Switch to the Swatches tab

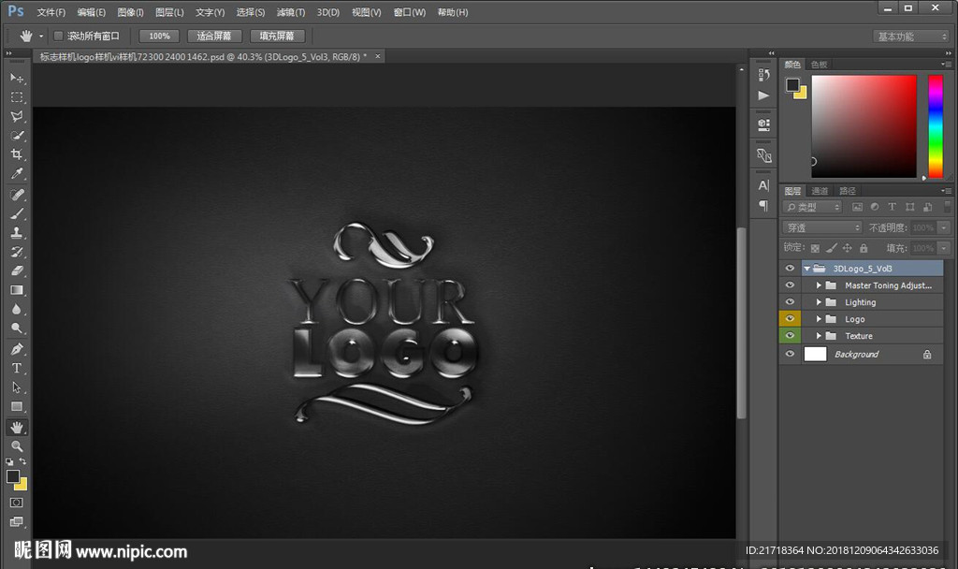(x=819, y=65)
